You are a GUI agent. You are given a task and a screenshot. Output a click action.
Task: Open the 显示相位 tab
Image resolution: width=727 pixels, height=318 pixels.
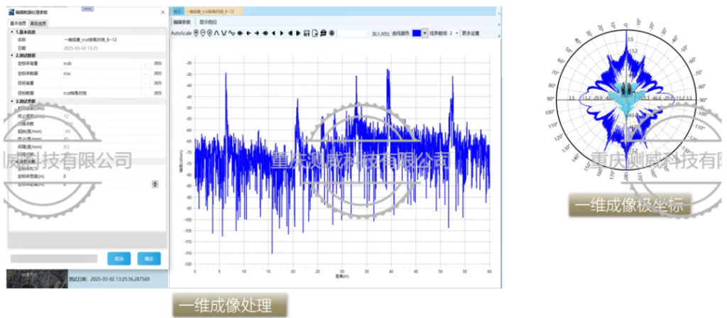click(208, 22)
